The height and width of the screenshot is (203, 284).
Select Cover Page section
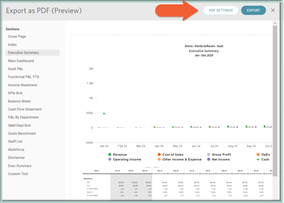click(17, 37)
